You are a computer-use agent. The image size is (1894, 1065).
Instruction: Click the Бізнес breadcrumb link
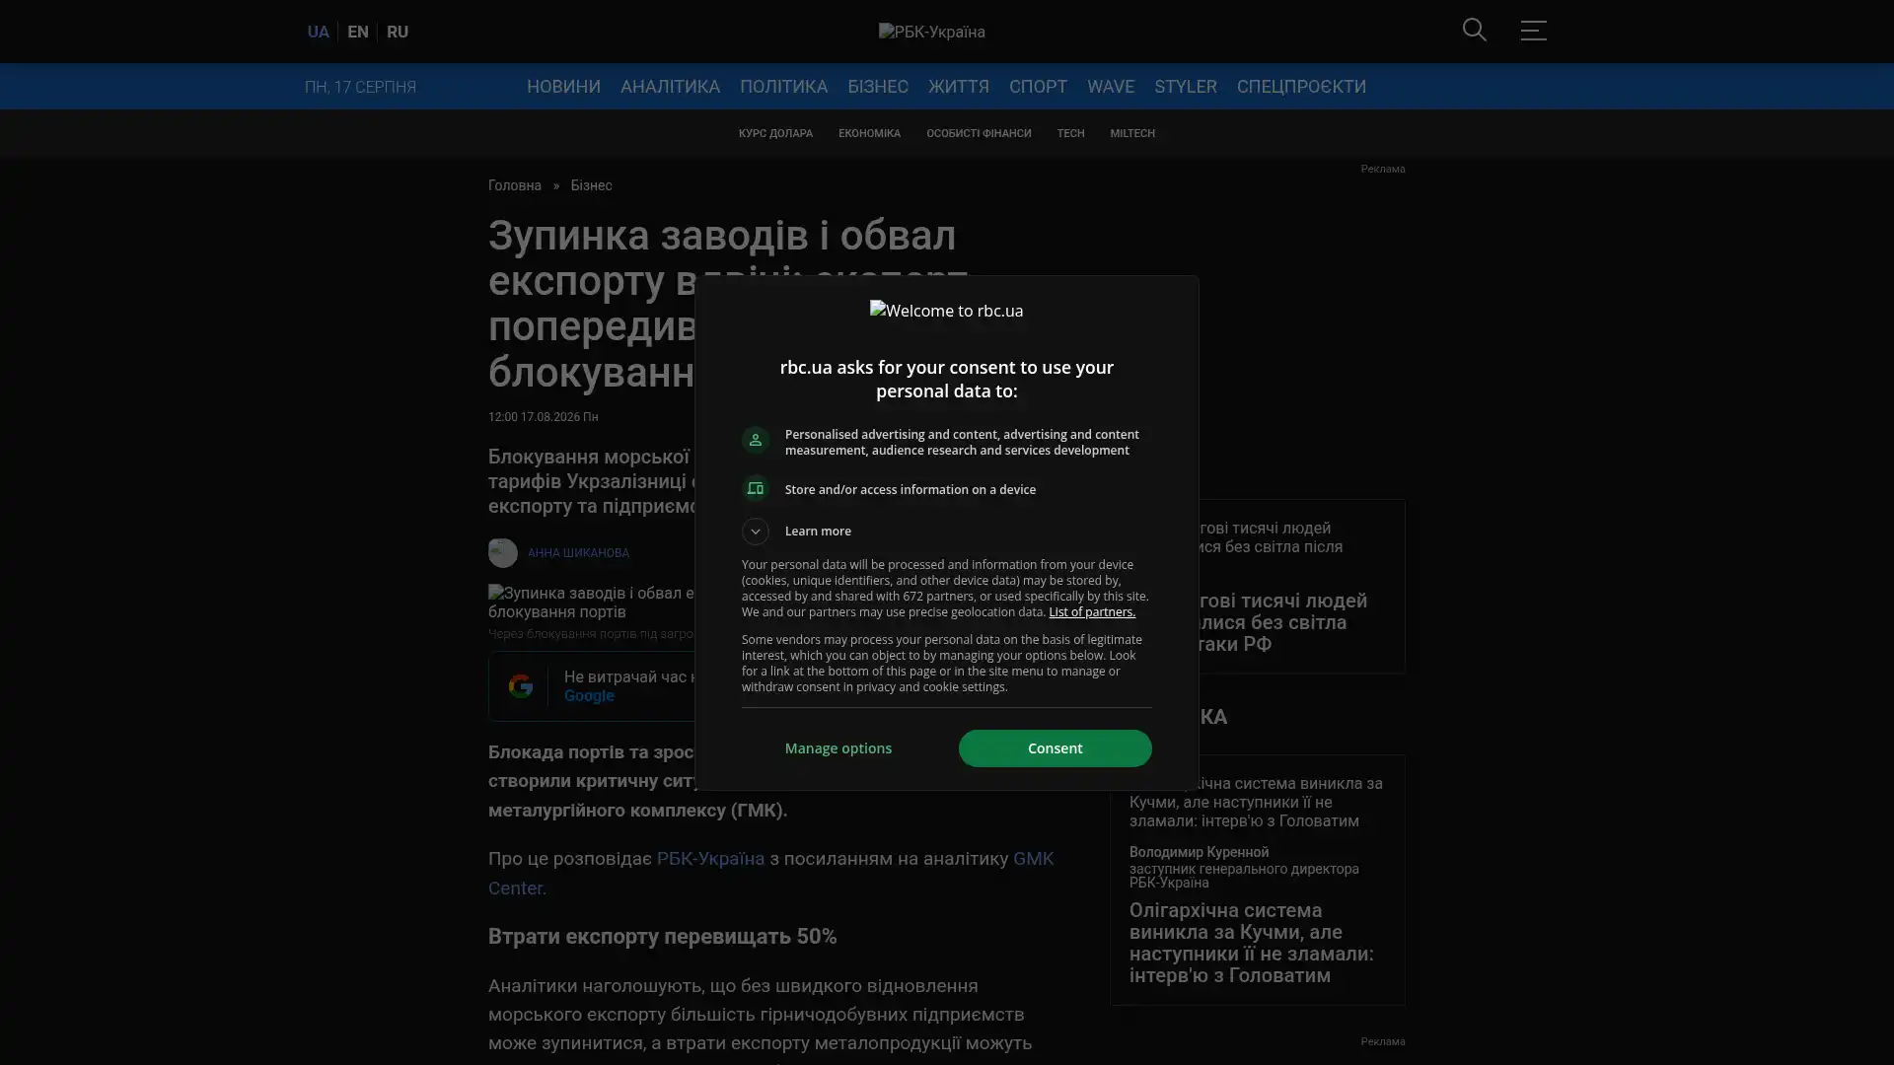pyautogui.click(x=591, y=186)
